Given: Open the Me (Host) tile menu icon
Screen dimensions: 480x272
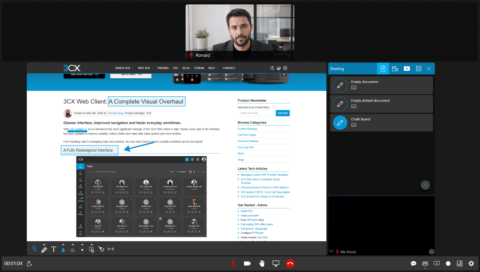Looking at the screenshot, I should (x=432, y=252).
